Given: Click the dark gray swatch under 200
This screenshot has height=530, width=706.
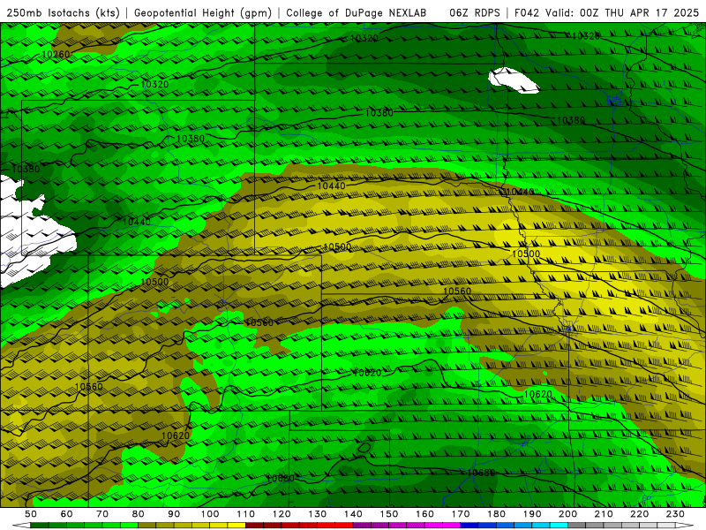Looking at the screenshot, I should tap(577, 526).
